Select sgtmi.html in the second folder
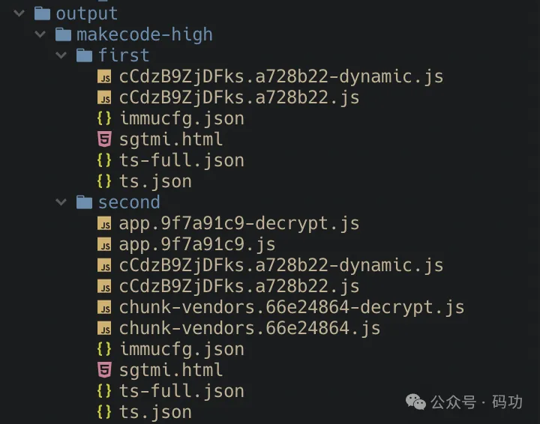This screenshot has height=424, width=540. click(x=171, y=370)
